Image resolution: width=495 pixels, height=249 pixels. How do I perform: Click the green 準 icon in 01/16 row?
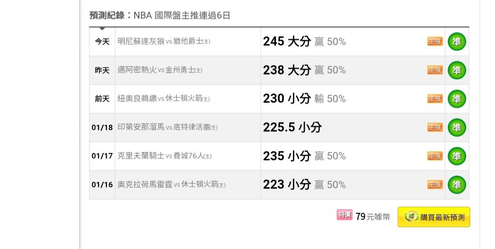(x=456, y=185)
